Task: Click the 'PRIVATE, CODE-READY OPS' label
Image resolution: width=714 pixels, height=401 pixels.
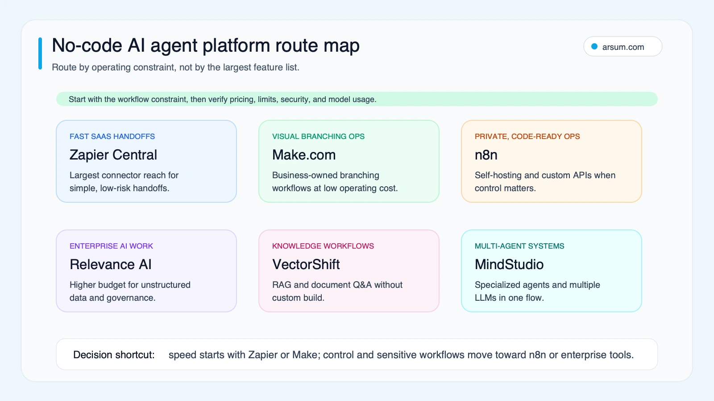Action: (x=527, y=136)
